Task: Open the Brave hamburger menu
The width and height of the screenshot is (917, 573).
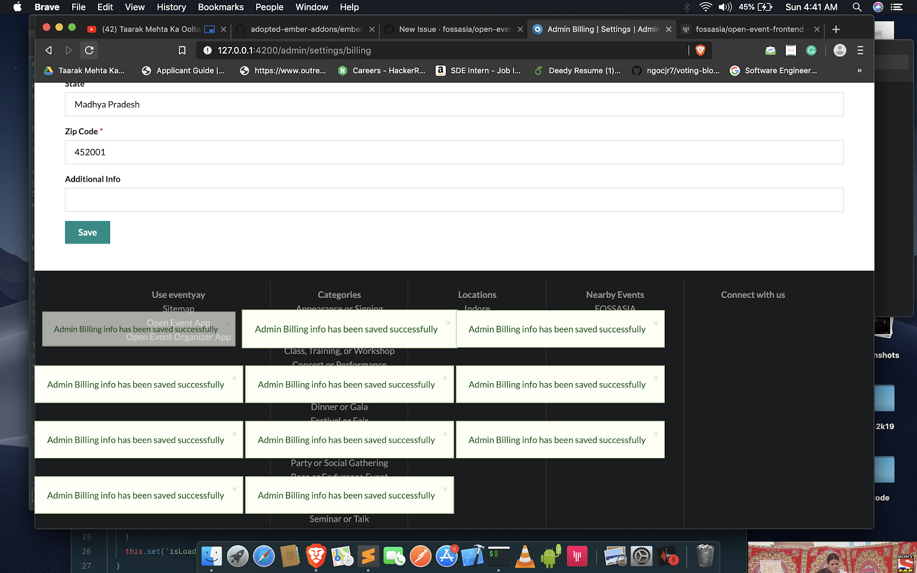Action: point(860,50)
